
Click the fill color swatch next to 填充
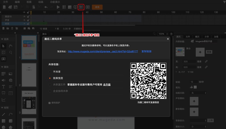pos(195,87)
